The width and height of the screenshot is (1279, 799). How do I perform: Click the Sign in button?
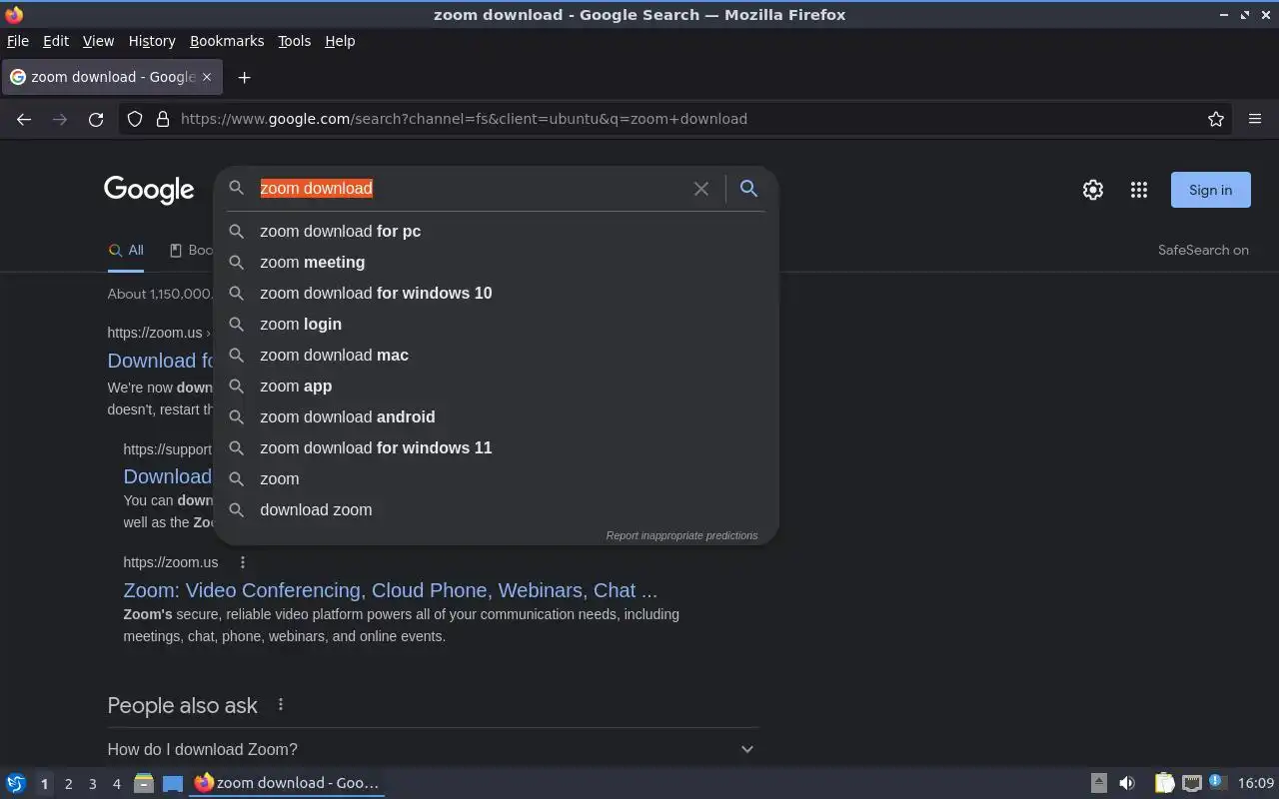tap(1211, 190)
